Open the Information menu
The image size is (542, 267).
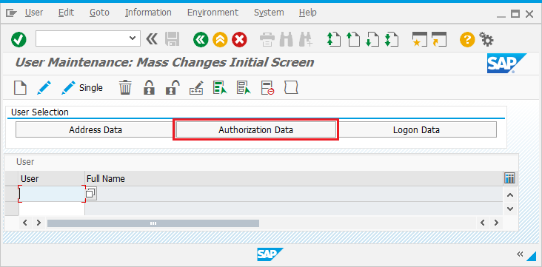[148, 13]
